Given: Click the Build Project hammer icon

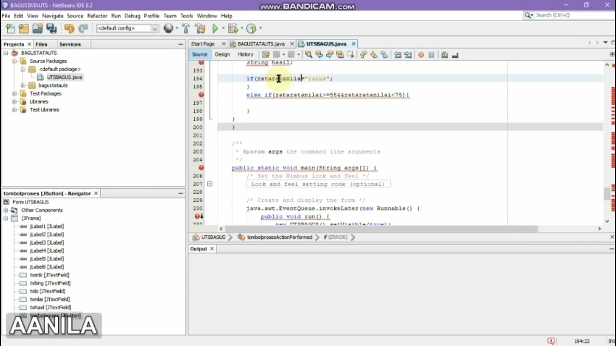Looking at the screenshot, I should 186,28.
